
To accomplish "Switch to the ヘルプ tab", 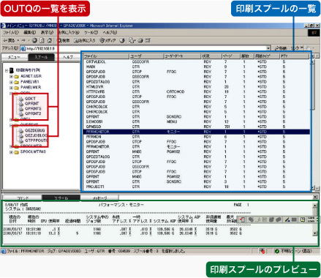I will 68,57.
